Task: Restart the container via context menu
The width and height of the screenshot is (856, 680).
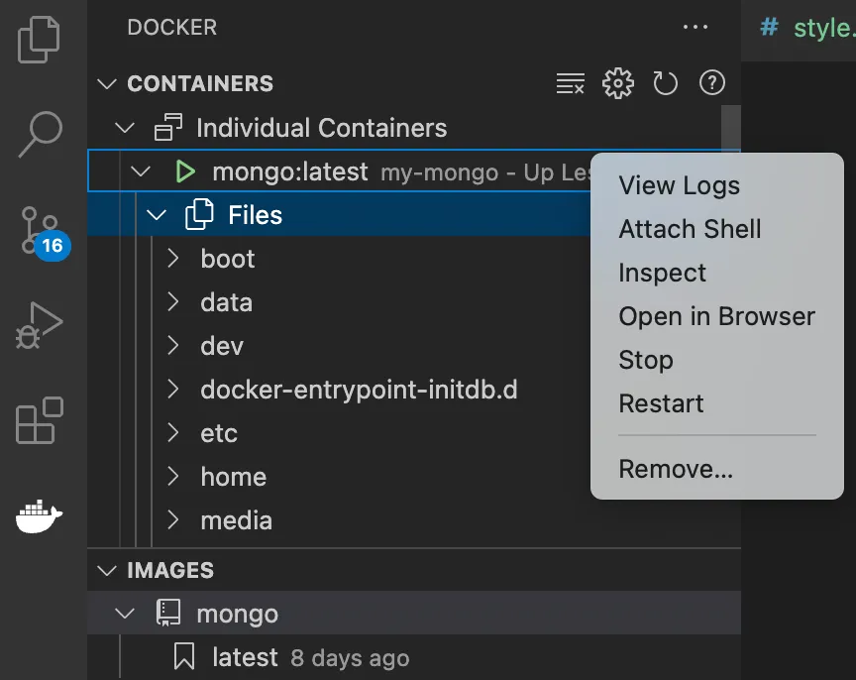Action: 716,403
